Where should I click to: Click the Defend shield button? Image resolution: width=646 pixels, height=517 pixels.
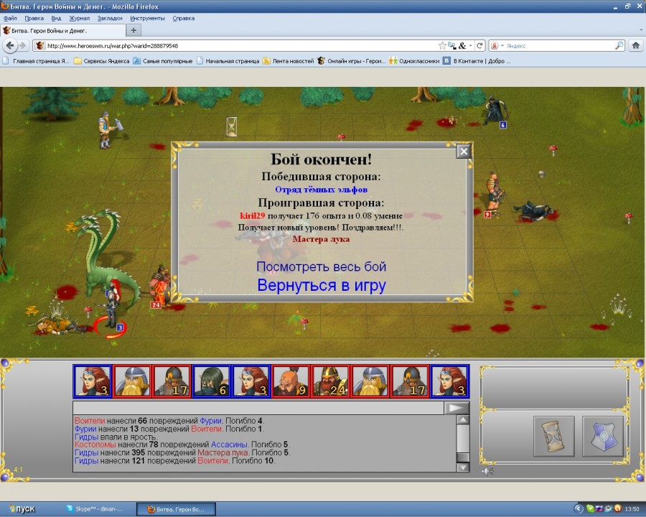pos(602,436)
